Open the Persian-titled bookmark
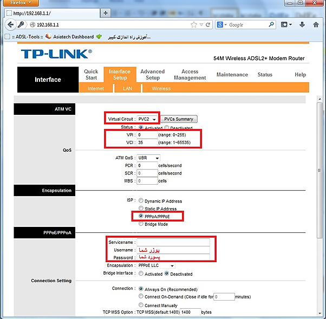 [x=123, y=37]
